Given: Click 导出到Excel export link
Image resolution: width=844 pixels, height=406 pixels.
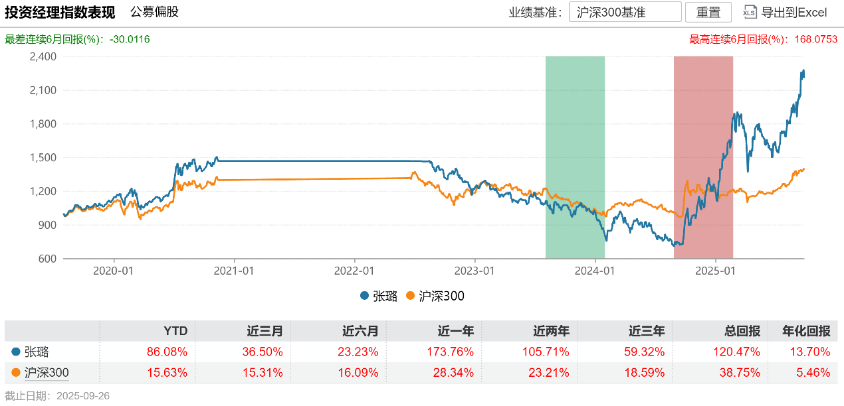Looking at the screenshot, I should [793, 12].
